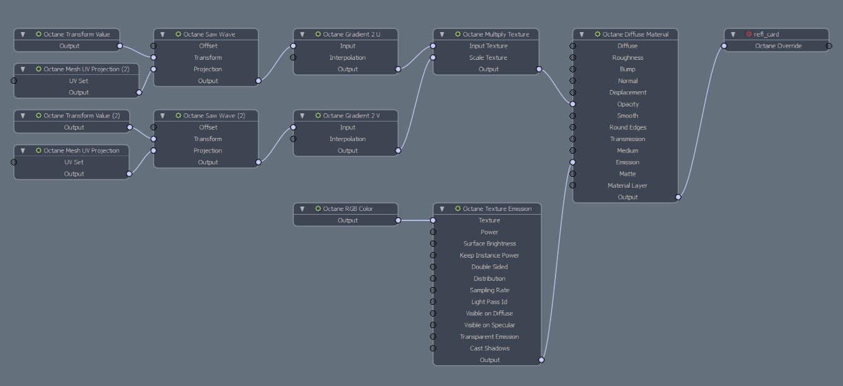843x386 pixels.
Task: Click Output port of Octane Gradient 2 V
Action: pyautogui.click(x=398, y=150)
